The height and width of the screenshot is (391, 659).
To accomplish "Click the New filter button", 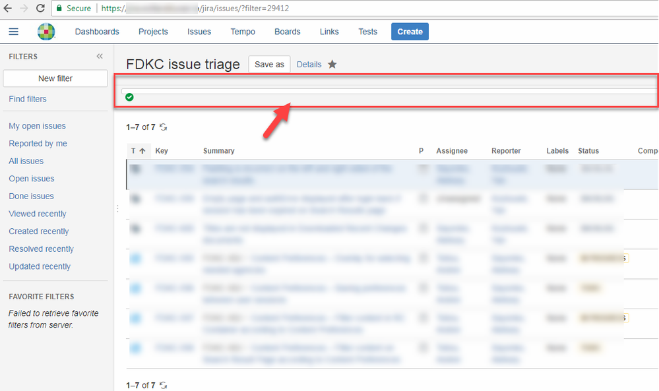I will [55, 78].
